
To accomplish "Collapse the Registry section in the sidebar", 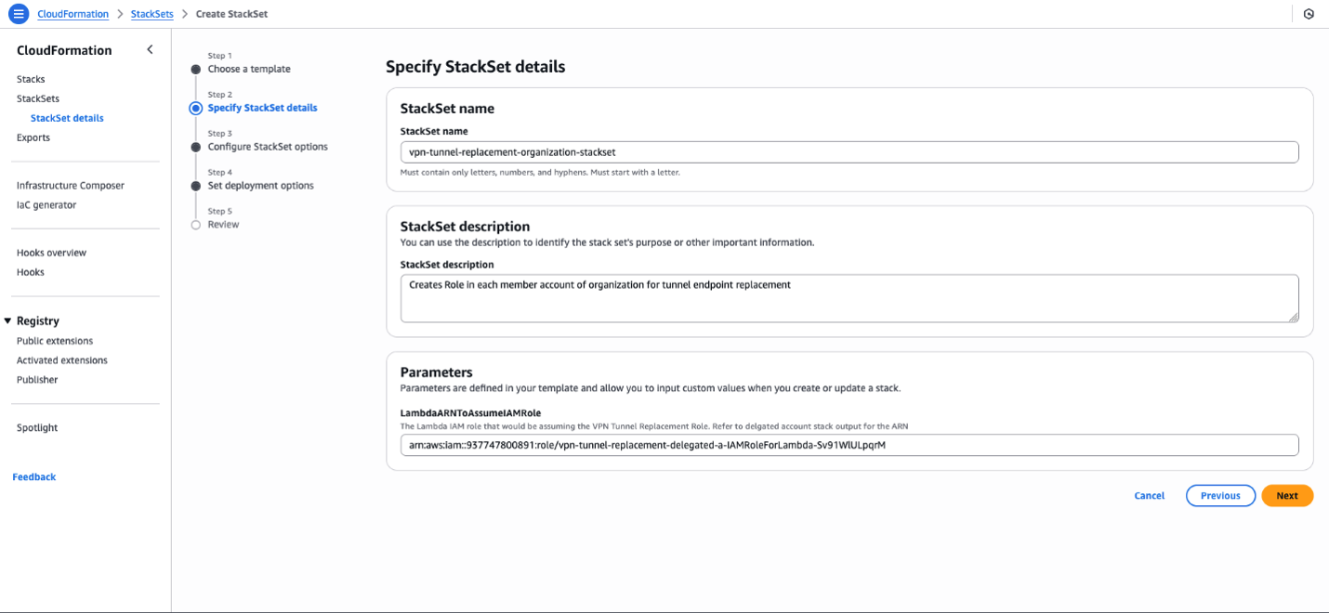I will pos(10,320).
